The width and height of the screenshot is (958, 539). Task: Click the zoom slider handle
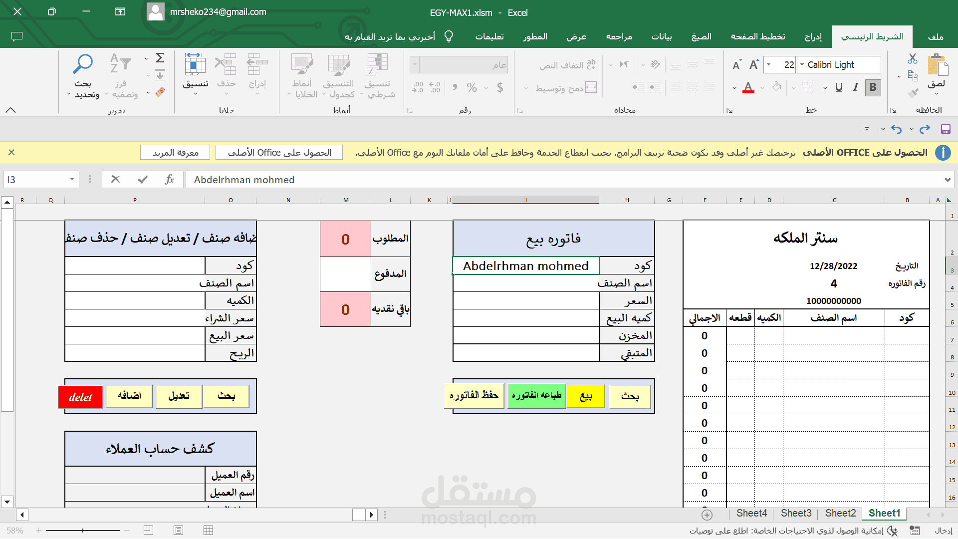tap(83, 531)
